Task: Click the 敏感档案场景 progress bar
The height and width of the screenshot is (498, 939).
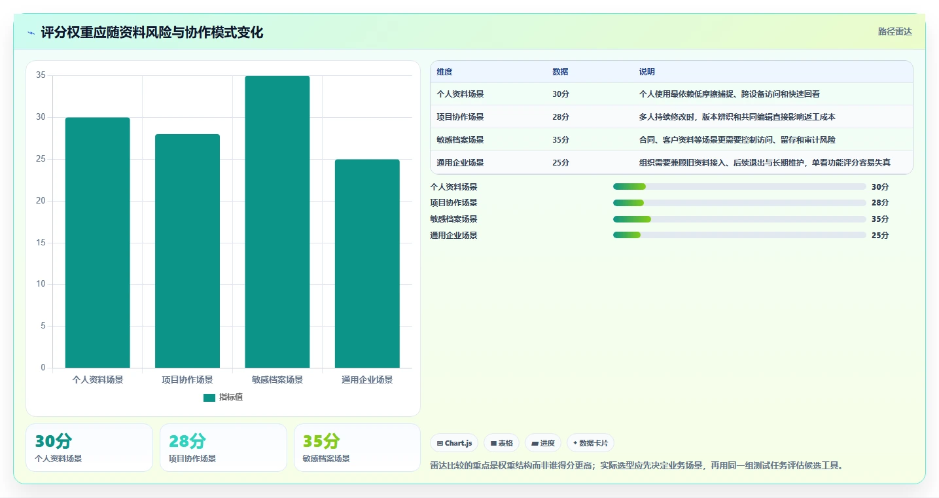Action: point(739,219)
